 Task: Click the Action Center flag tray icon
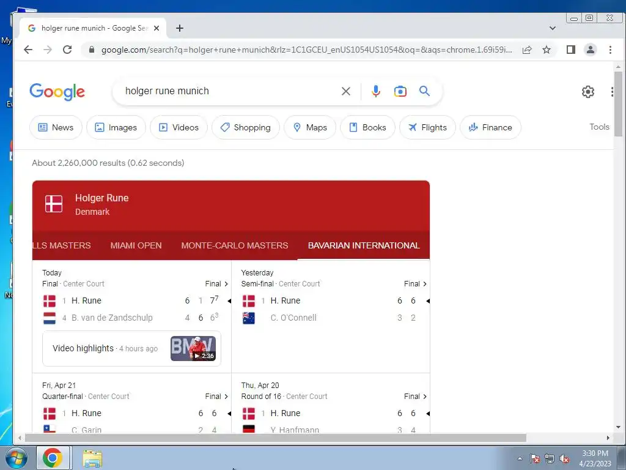tap(535, 458)
